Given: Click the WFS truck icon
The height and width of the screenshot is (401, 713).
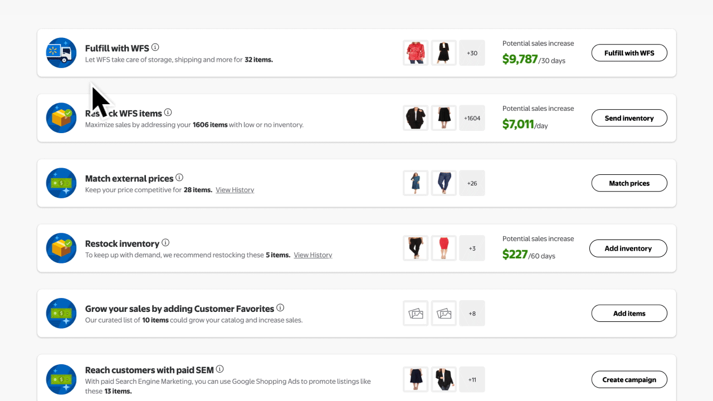Looking at the screenshot, I should (x=61, y=52).
